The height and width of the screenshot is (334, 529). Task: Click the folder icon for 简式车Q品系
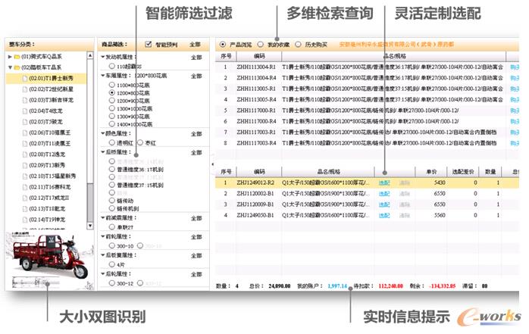tap(16, 57)
